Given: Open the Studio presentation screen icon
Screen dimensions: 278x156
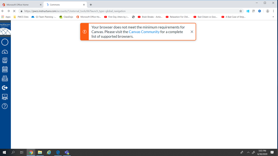Looking at the screenshot, I should point(5,97).
